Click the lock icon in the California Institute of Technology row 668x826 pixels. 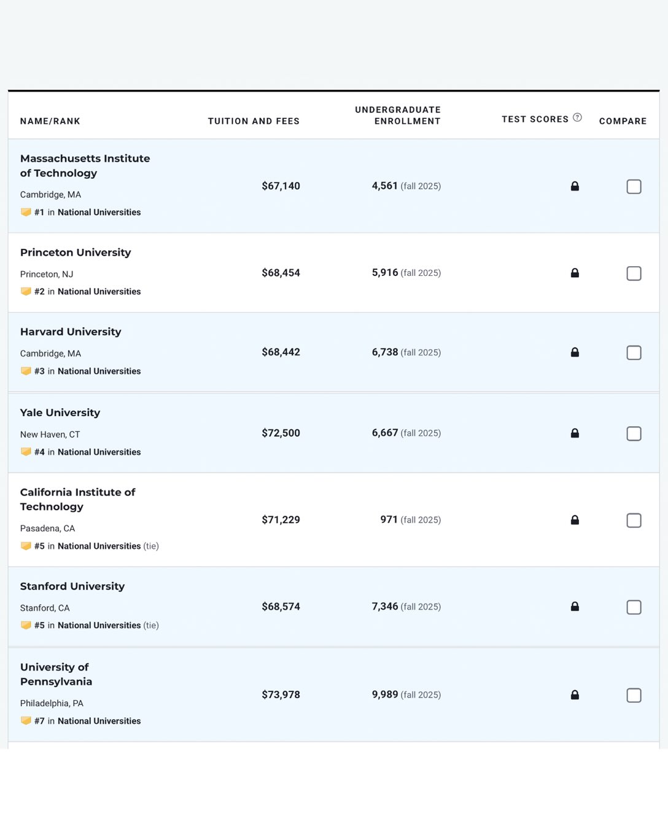(575, 520)
